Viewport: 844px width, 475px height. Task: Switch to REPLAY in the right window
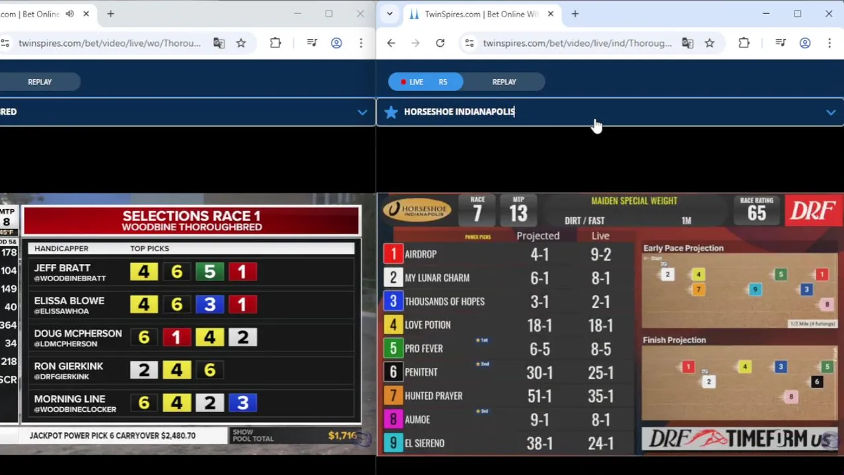(x=504, y=82)
